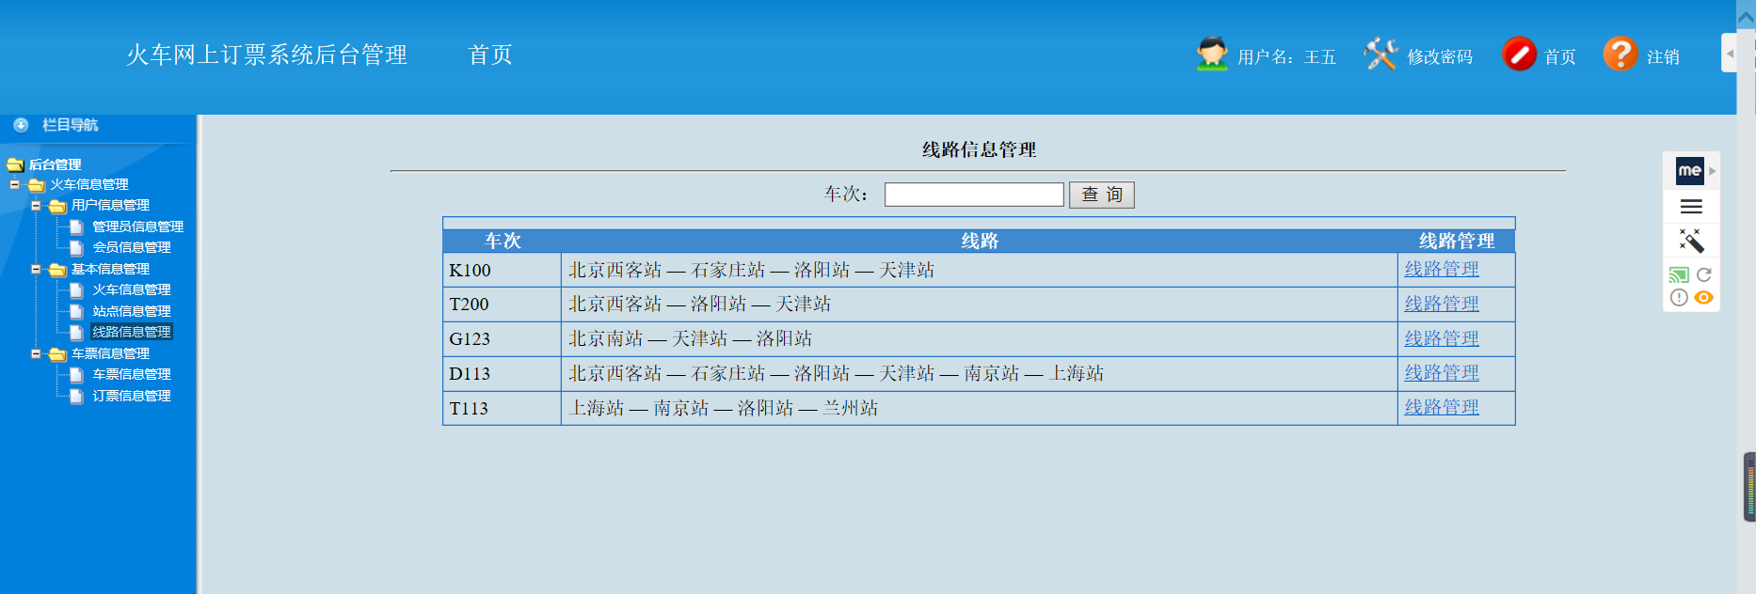Click the magic wand icon

coord(1691,241)
